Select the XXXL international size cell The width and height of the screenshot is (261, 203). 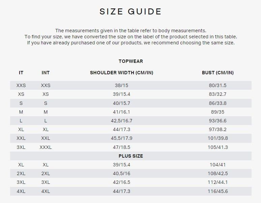46,147
